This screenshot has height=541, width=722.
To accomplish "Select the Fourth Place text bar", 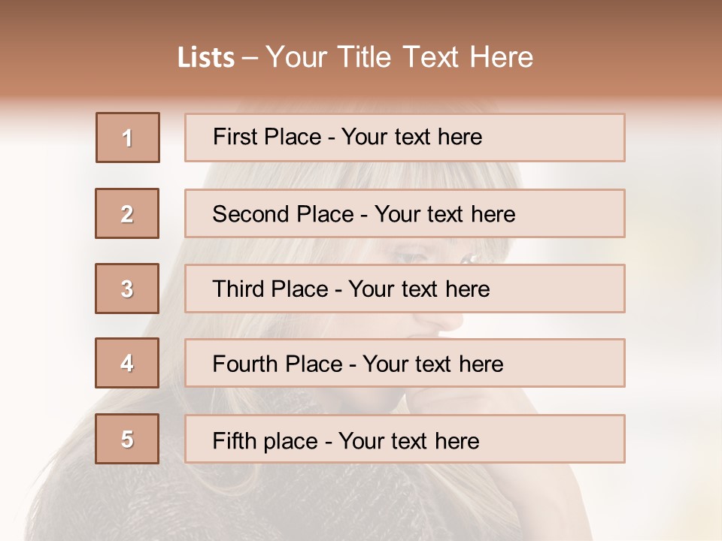I will pyautogui.click(x=405, y=364).
